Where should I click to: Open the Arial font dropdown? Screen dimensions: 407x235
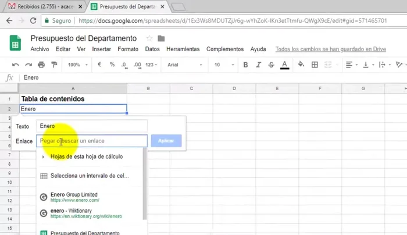click(x=183, y=65)
